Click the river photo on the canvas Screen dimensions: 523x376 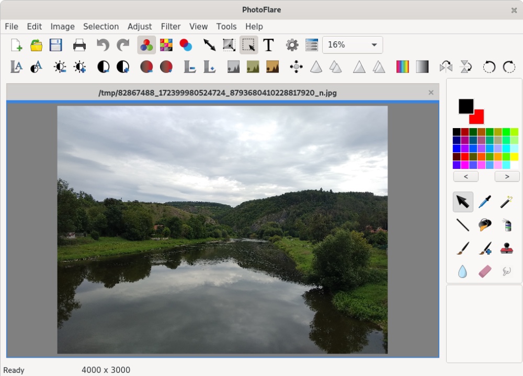pyautogui.click(x=222, y=230)
